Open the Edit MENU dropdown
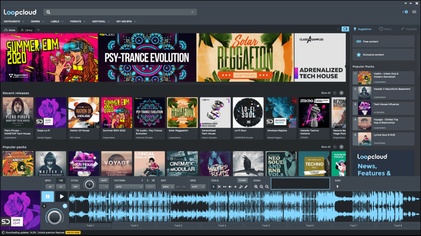This screenshot has height=236, width=421. coord(168,187)
